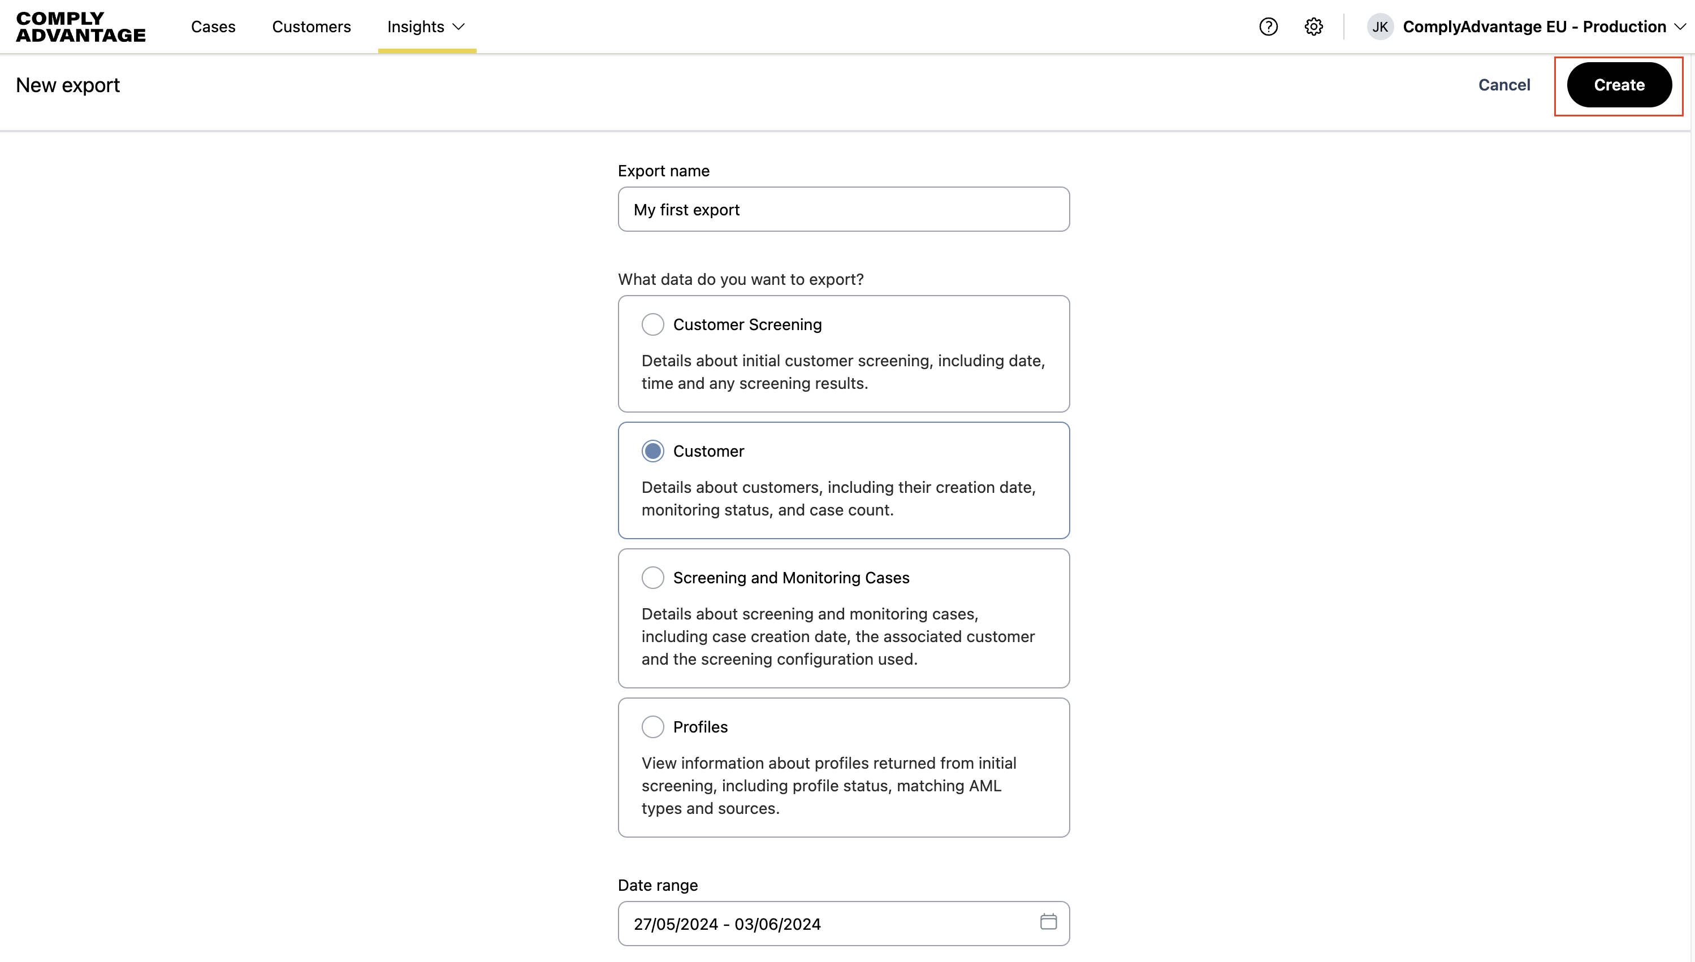This screenshot has width=1695, height=962.
Task: Select the Customer Screening radio option
Action: click(x=653, y=324)
